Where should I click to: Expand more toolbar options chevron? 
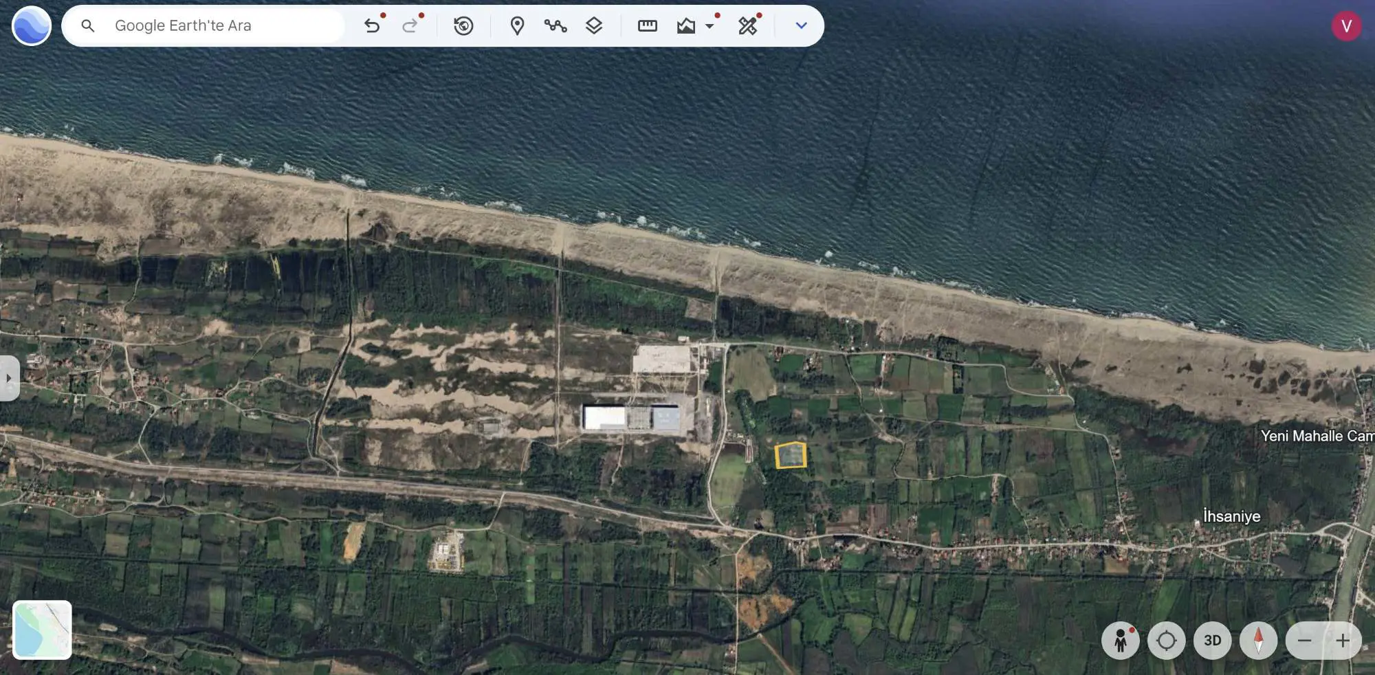[801, 26]
